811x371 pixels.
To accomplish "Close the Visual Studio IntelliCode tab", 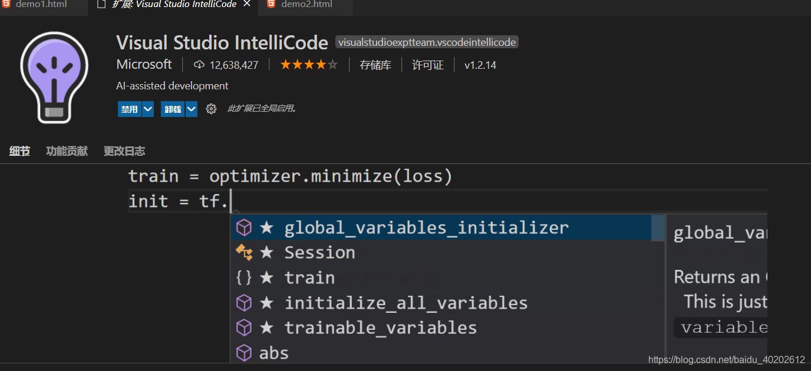I will (x=247, y=4).
